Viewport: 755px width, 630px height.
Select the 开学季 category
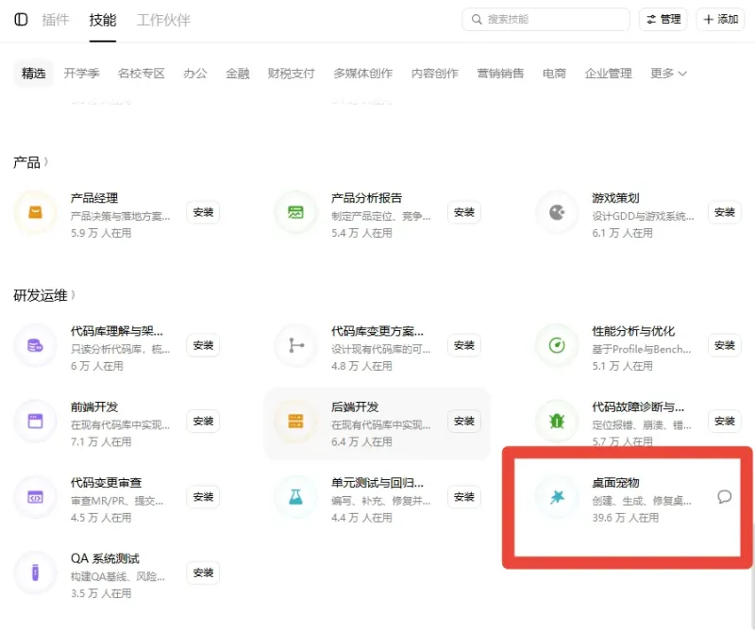click(x=81, y=74)
